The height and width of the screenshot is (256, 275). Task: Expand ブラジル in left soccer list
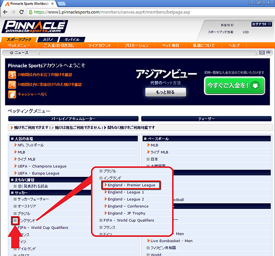point(15,213)
